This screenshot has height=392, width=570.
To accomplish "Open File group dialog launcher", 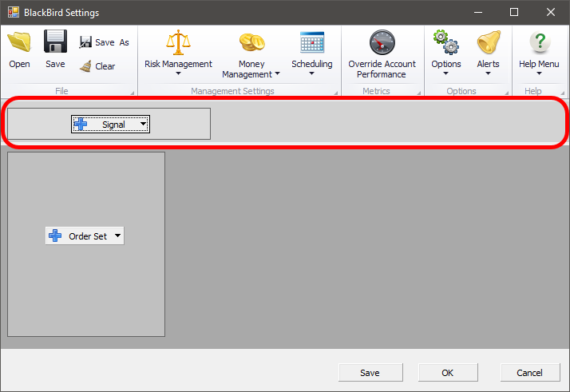I will [x=133, y=93].
